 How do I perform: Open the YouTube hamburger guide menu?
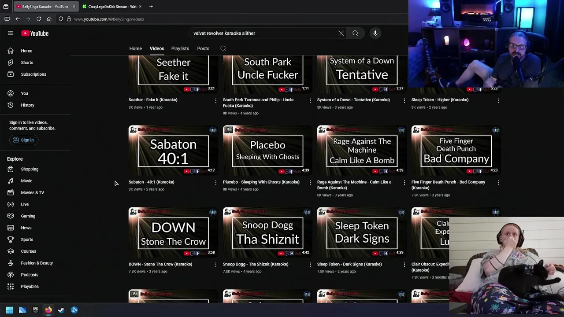(x=11, y=33)
